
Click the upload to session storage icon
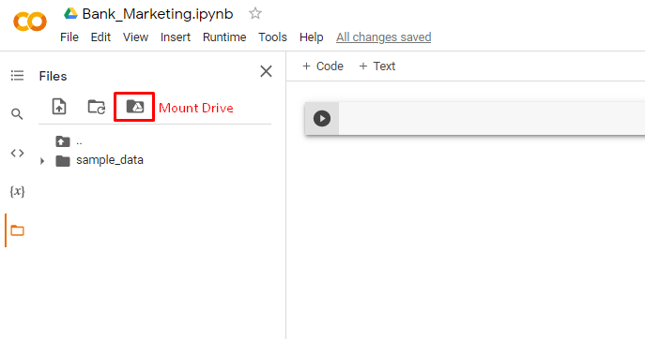[59, 107]
